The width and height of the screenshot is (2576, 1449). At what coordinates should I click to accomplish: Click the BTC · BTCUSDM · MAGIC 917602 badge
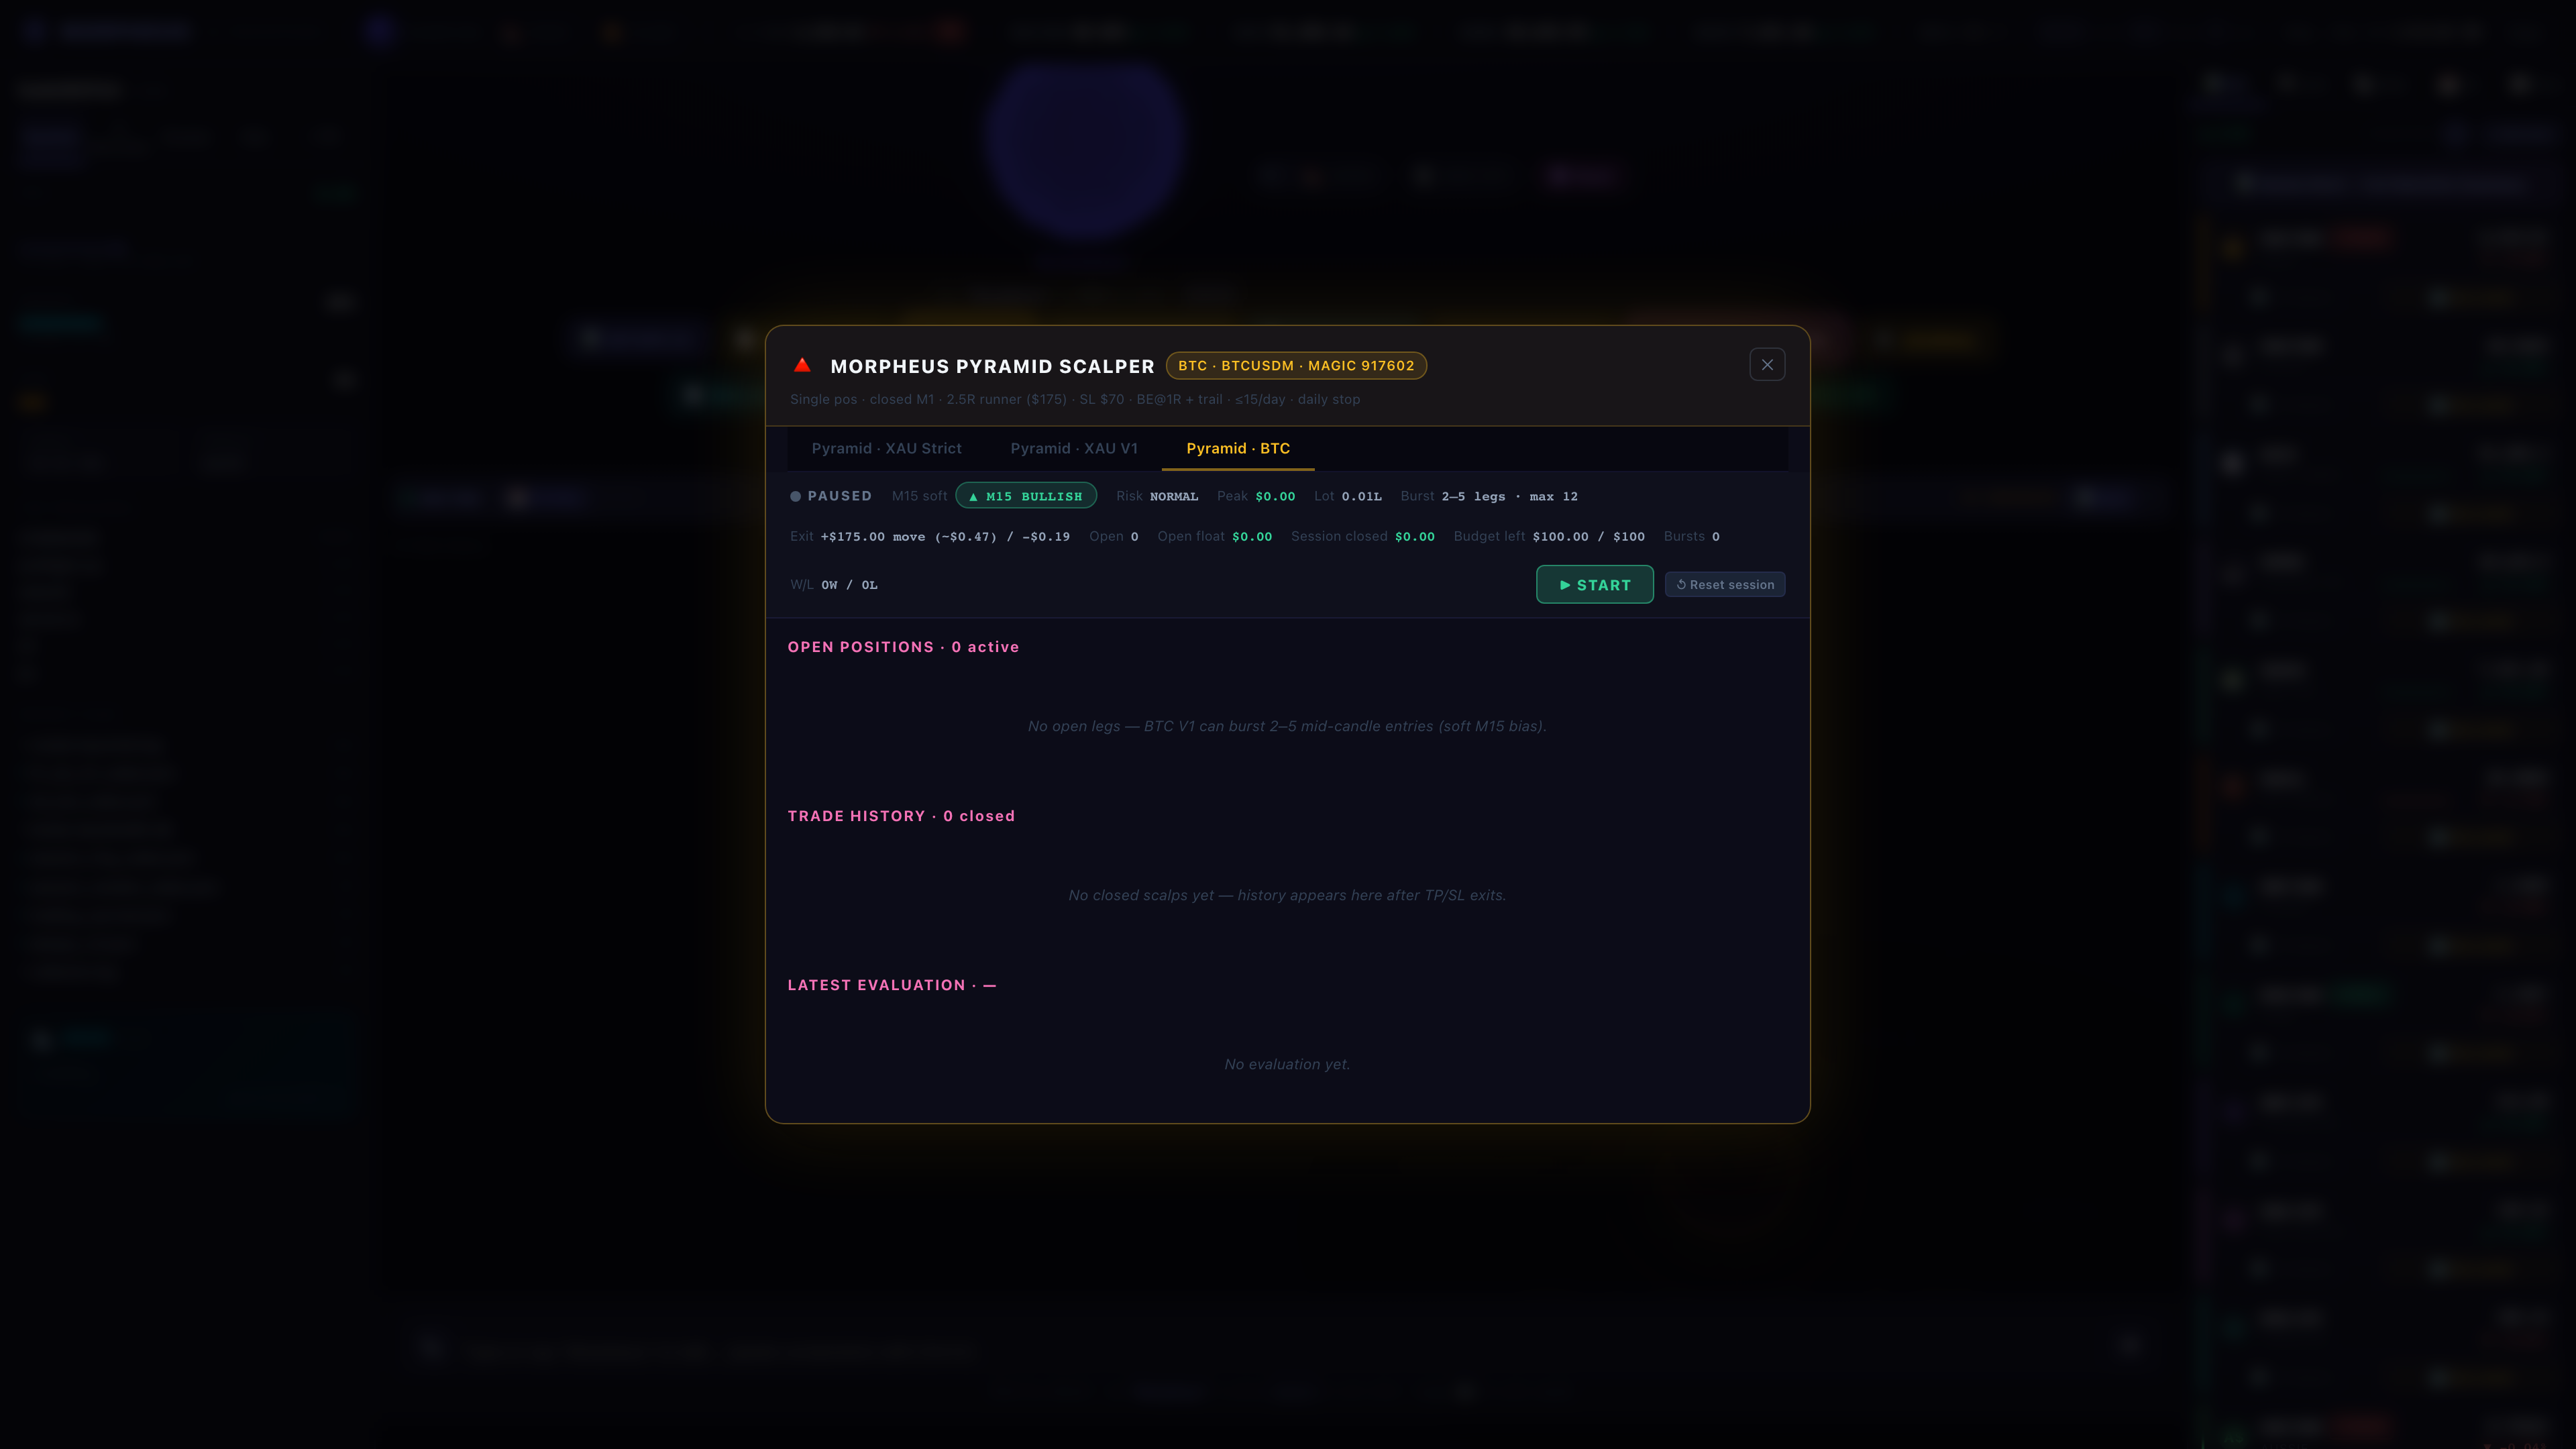(1296, 366)
